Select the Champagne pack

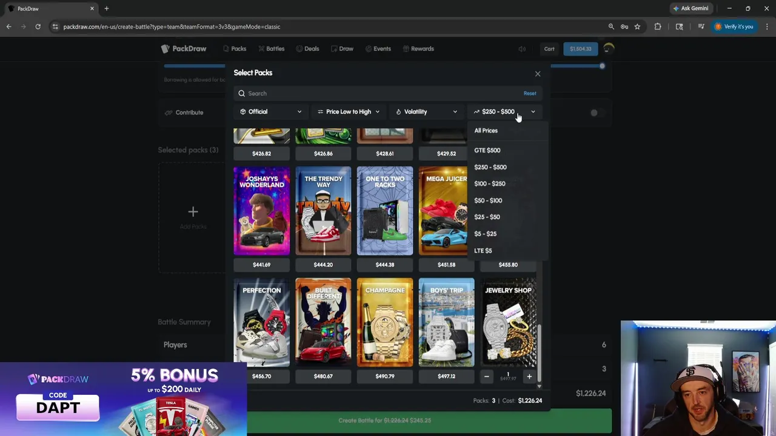click(x=385, y=323)
